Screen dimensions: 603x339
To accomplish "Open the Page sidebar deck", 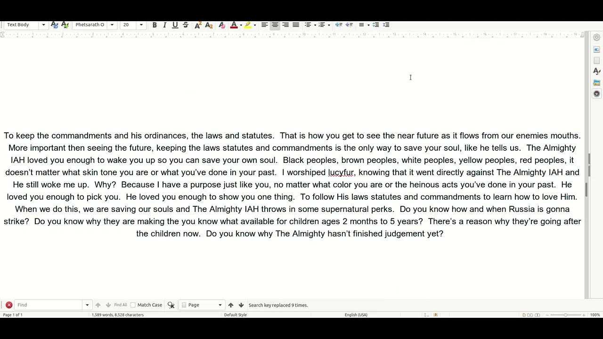I will [x=597, y=61].
